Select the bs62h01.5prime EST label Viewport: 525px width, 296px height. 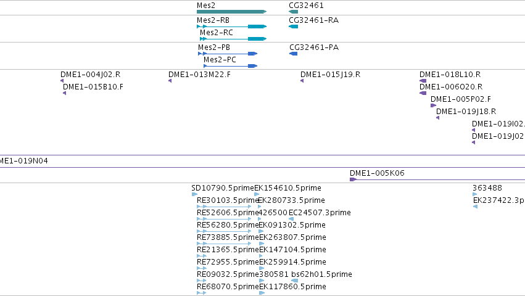322,274
